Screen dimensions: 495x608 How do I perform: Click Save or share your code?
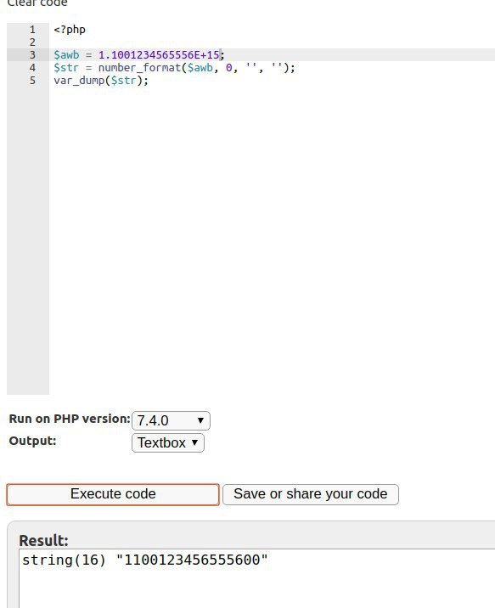[311, 494]
